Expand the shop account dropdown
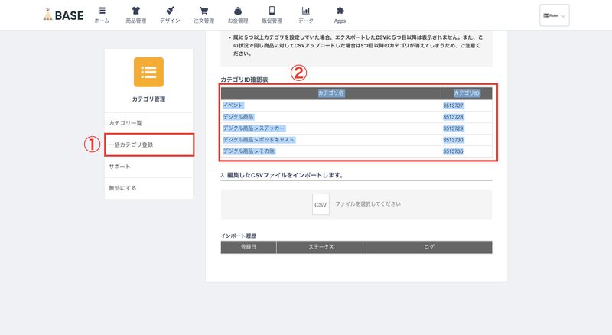 554,15
